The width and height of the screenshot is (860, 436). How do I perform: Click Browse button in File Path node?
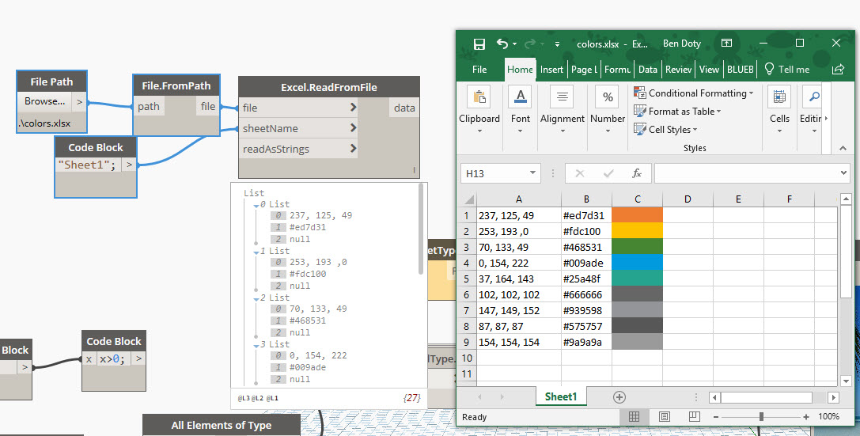coord(44,101)
